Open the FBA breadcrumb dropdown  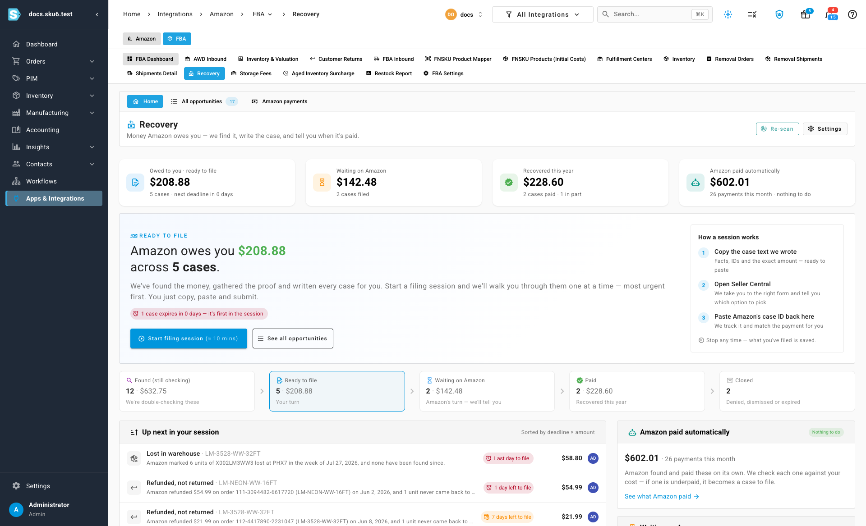(x=263, y=14)
